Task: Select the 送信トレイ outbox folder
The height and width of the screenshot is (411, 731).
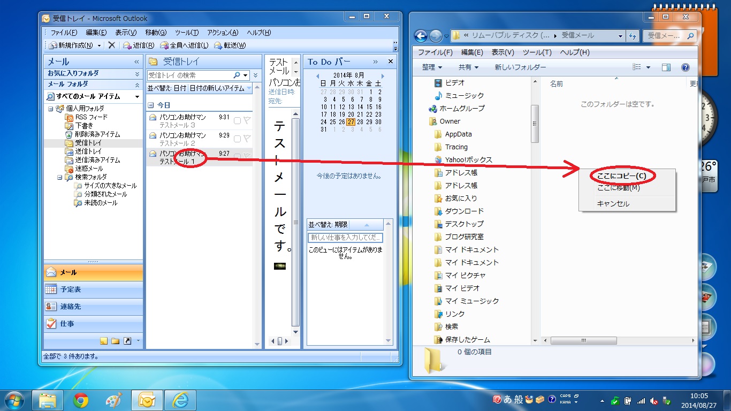Action: (83, 151)
